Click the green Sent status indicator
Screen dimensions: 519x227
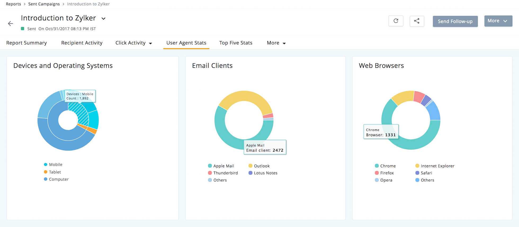point(23,29)
